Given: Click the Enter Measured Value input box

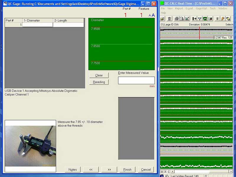Looking at the screenshot, I should point(136,80).
